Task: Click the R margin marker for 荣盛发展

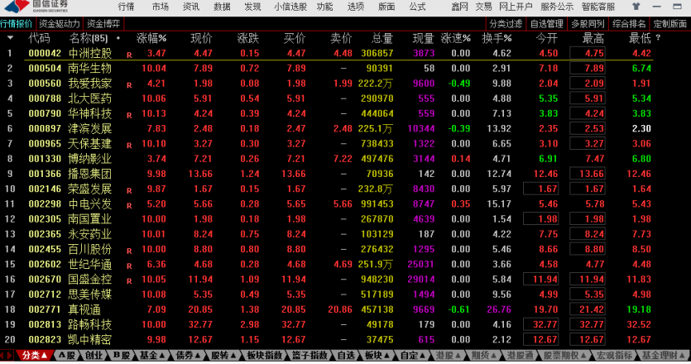Action: (129, 191)
